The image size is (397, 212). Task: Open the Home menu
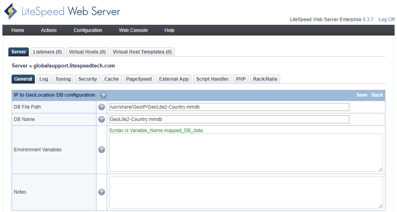pos(18,30)
